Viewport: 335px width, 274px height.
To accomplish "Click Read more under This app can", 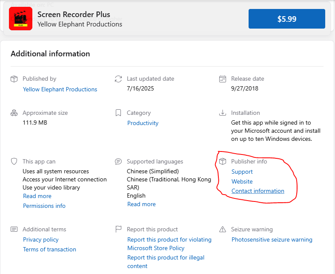I will coord(37,196).
